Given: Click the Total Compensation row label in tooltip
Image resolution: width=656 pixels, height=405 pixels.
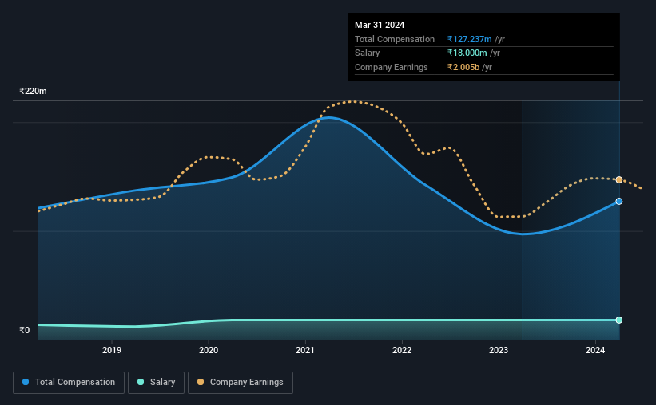Looking at the screenshot, I should pyautogui.click(x=395, y=39).
